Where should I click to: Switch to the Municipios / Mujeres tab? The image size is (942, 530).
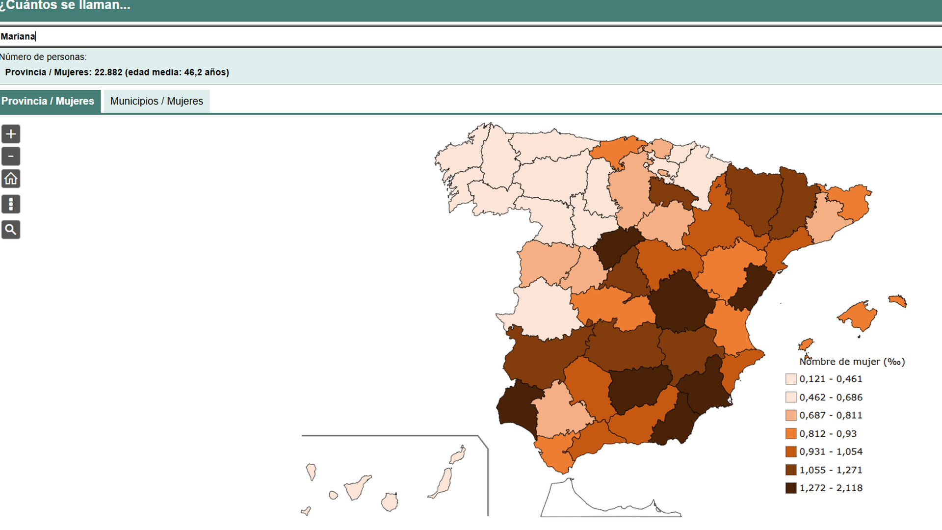tap(157, 101)
